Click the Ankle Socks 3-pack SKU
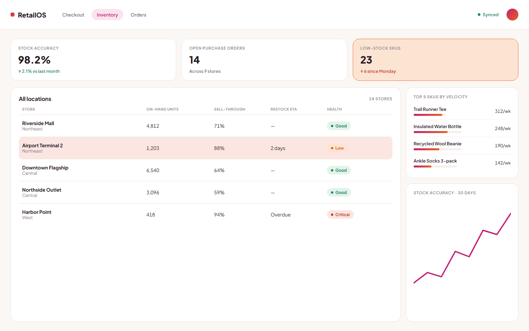 click(435, 161)
